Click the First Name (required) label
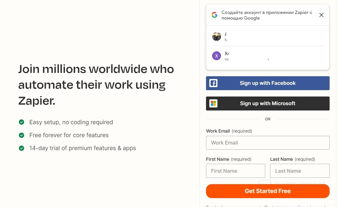The width and height of the screenshot is (338, 207). tap(228, 159)
